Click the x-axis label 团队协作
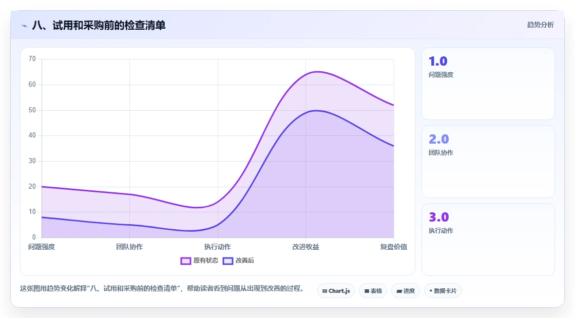The image size is (575, 318). [x=129, y=247]
